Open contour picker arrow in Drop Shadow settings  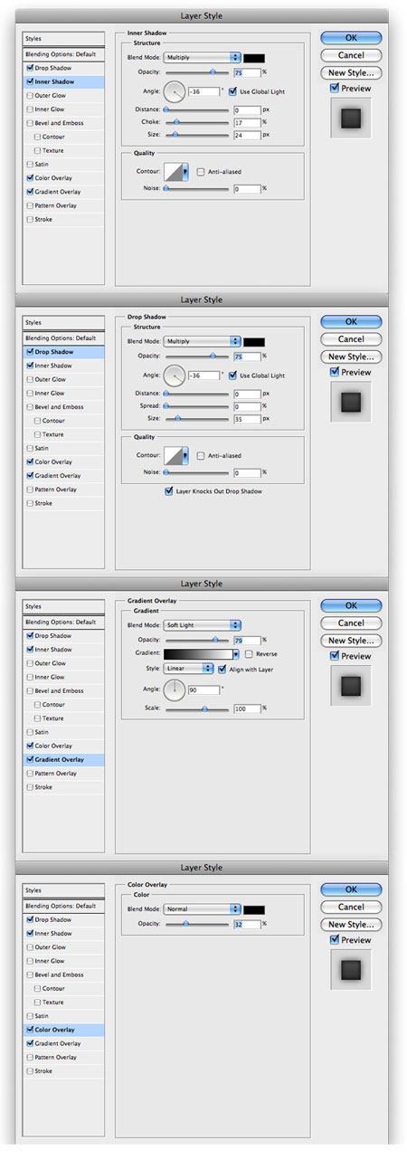[x=185, y=456]
